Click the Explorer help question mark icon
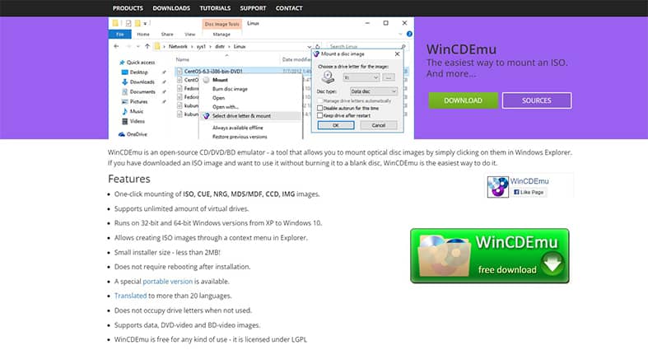Screen dimensions: 648x350 click(x=409, y=34)
